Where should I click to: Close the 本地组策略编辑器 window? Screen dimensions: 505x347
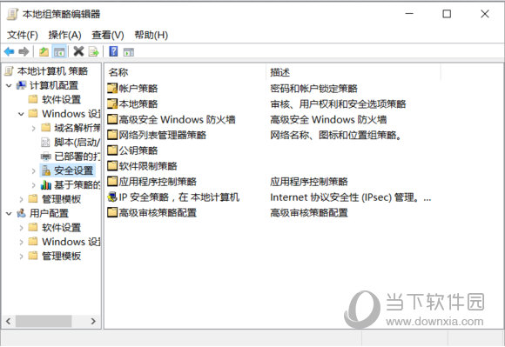(x=485, y=14)
